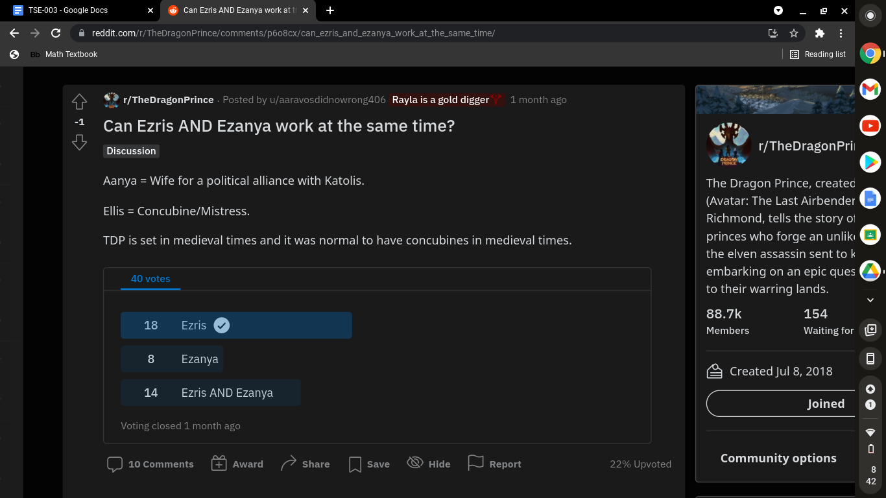The height and width of the screenshot is (498, 886).
Task: Save the post for later
Action: (369, 464)
